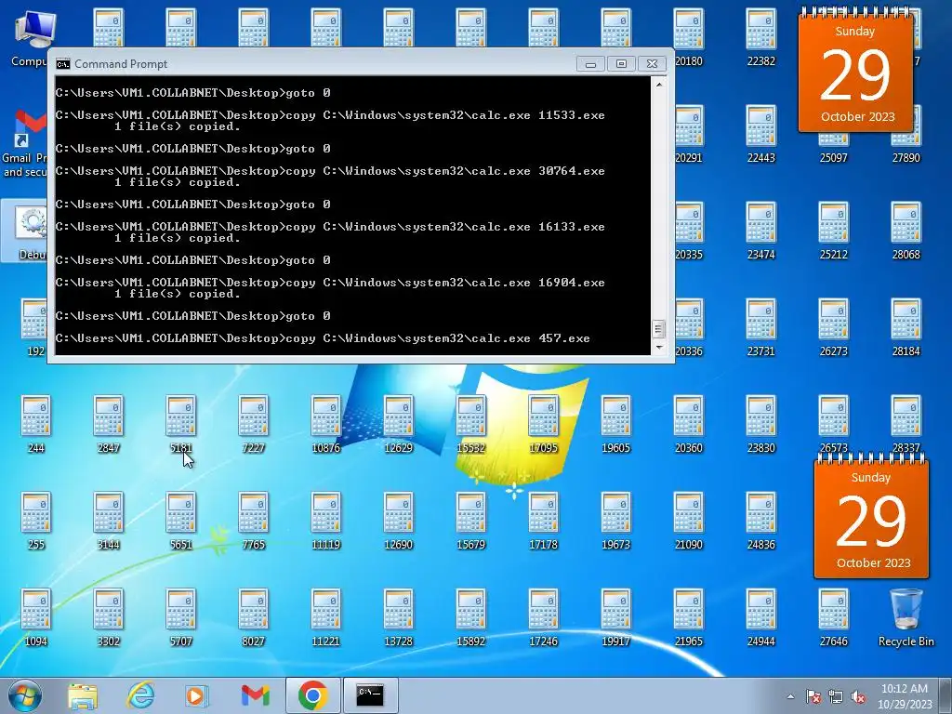Click the 3302 calculator icon
952x714 pixels.
tap(109, 617)
